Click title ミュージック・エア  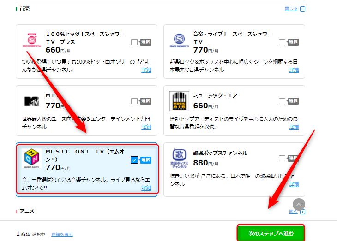click(215, 95)
